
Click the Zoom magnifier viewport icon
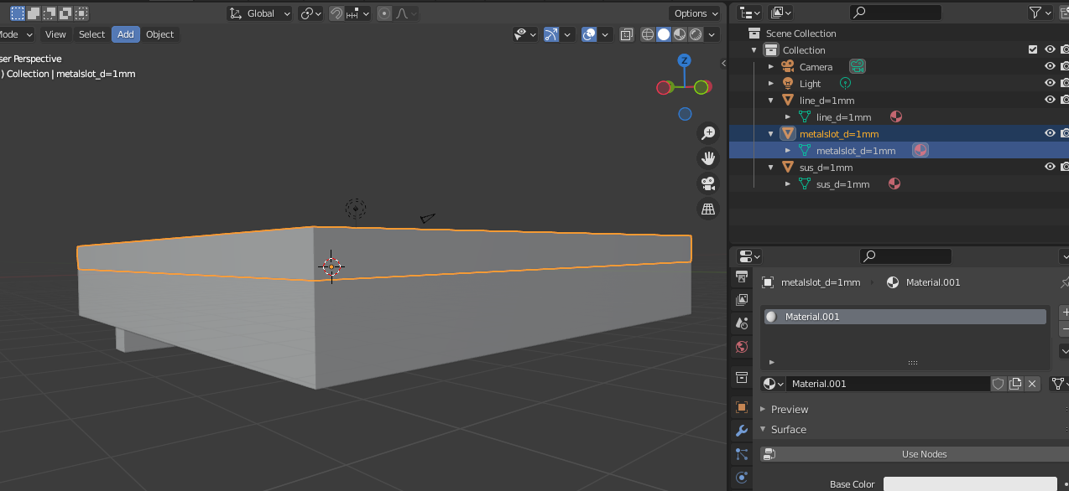click(708, 133)
